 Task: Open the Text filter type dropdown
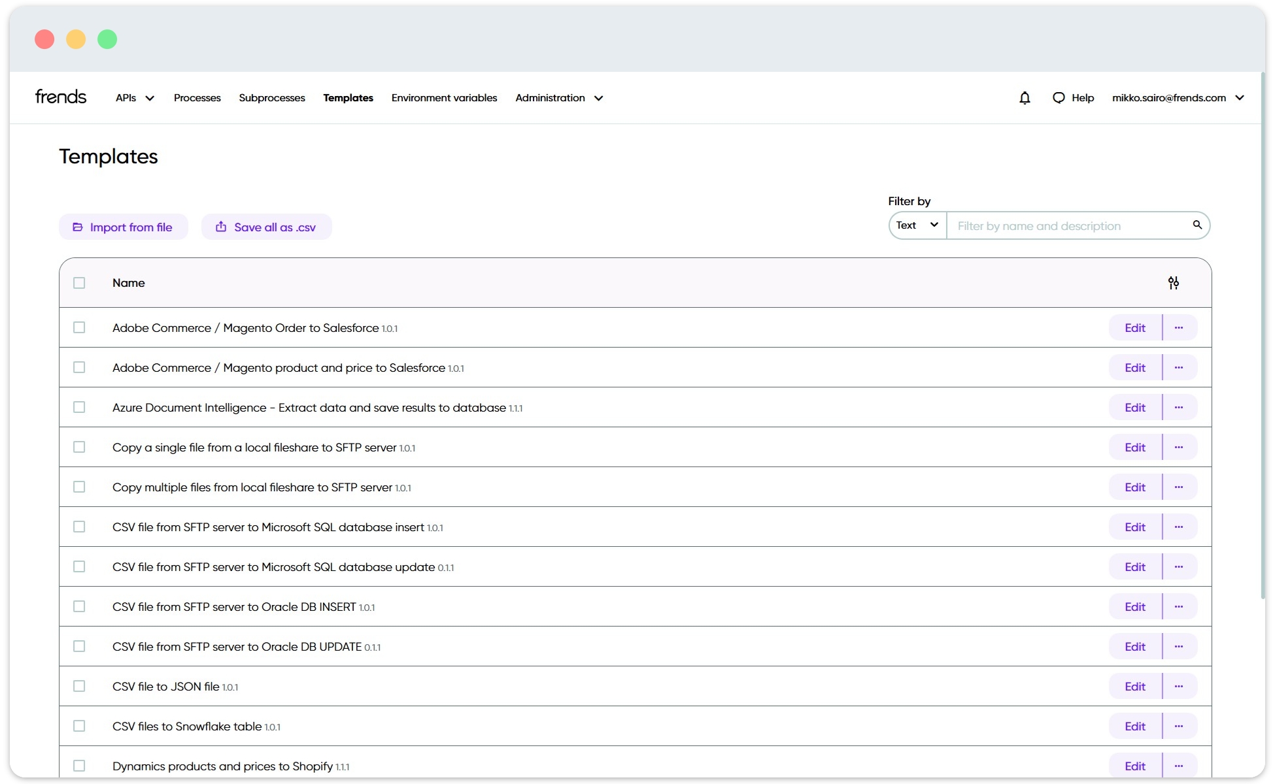point(917,225)
